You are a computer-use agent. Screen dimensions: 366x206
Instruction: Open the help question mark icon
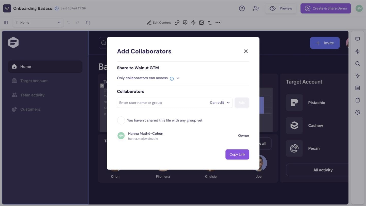coord(242,8)
